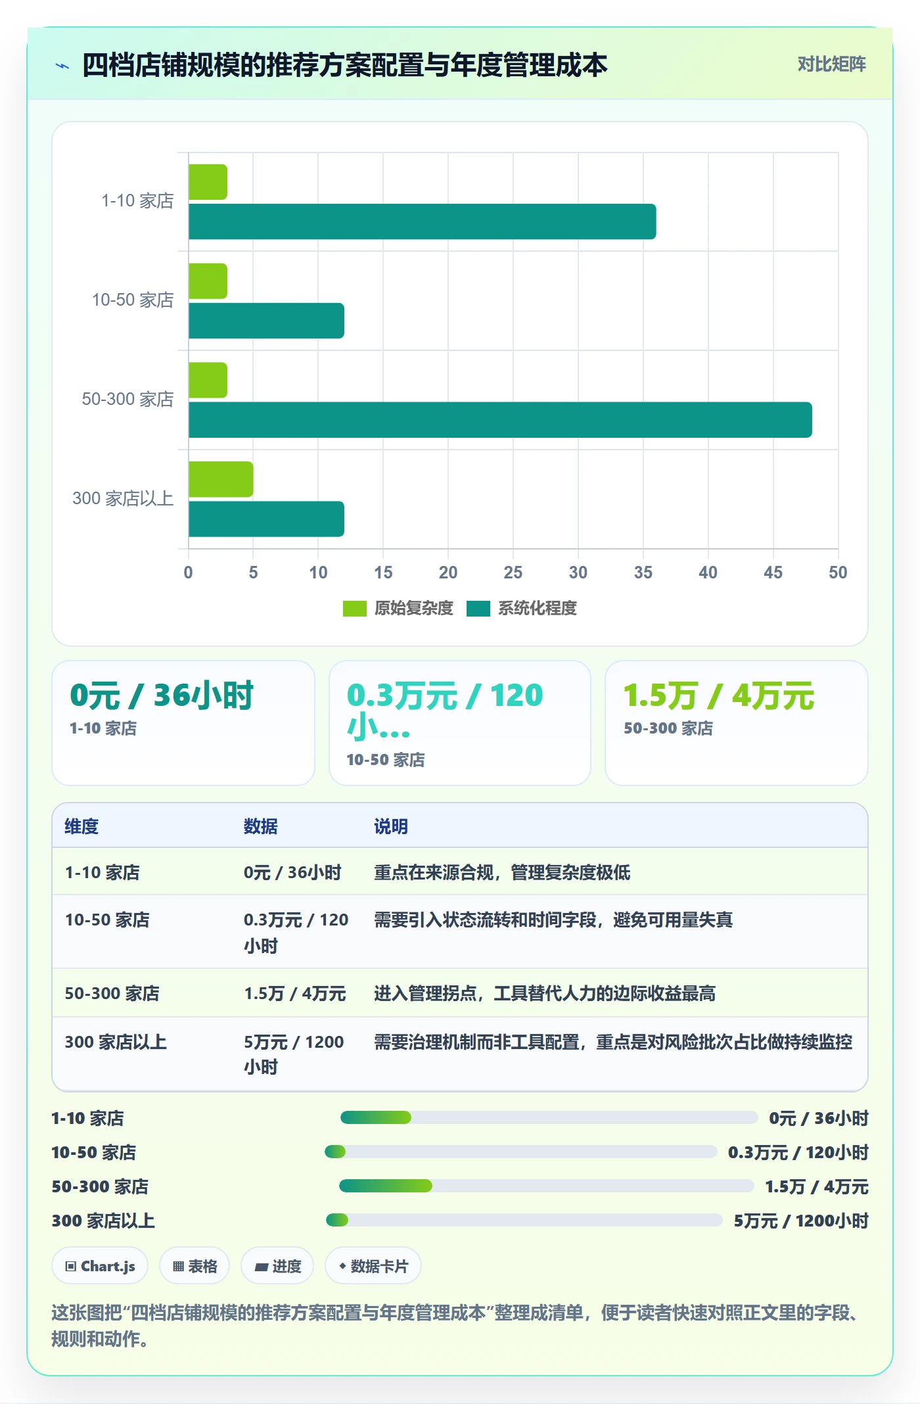
Task: Open the 1.5万 / 4万元 data card
Action: click(x=737, y=723)
